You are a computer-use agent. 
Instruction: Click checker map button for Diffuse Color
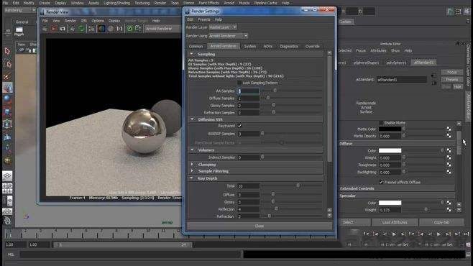point(449,150)
